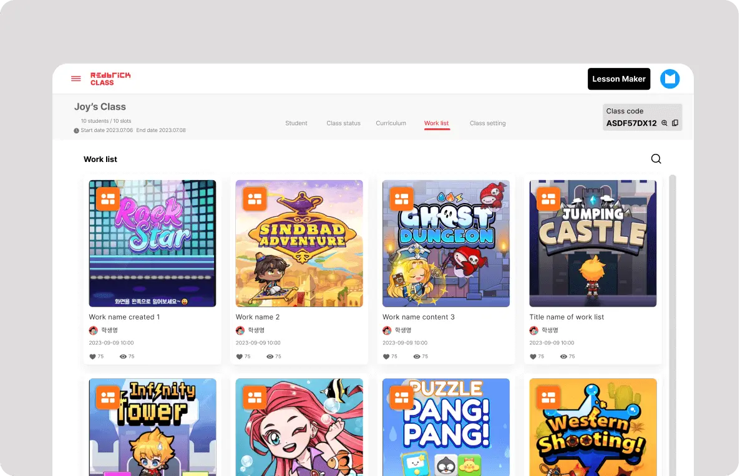Click the Redbrick Class logo
The width and height of the screenshot is (740, 476).
click(110, 79)
